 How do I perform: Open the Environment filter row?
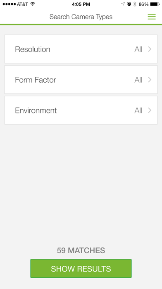tap(81, 110)
